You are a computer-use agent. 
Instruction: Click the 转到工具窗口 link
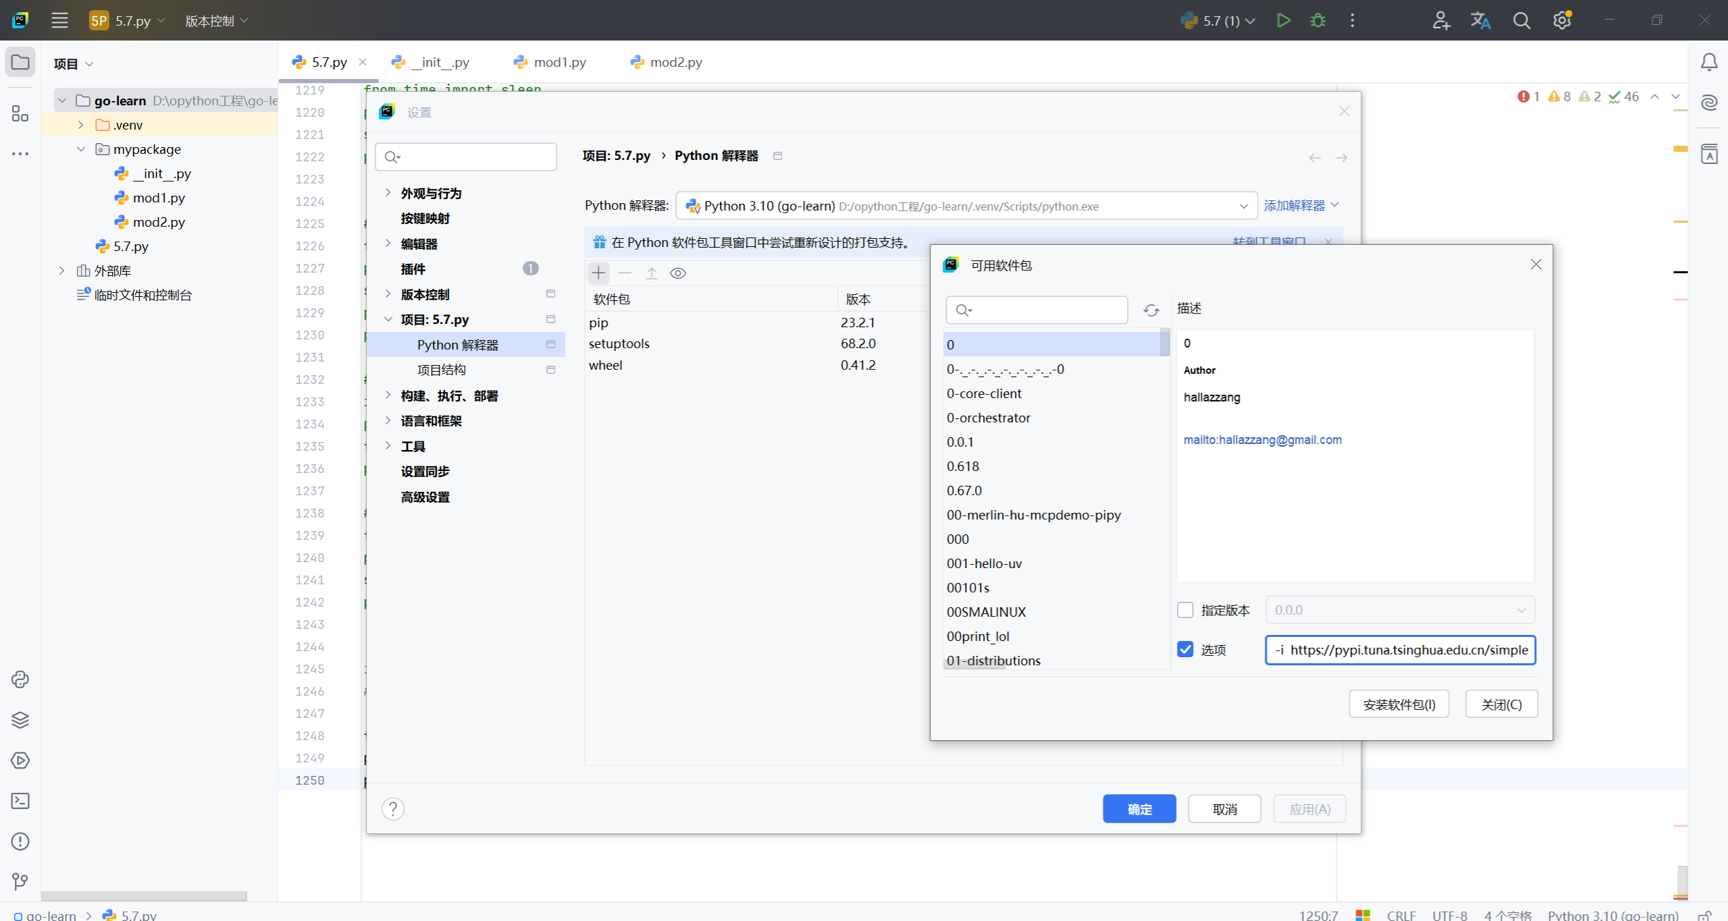[x=1269, y=241]
